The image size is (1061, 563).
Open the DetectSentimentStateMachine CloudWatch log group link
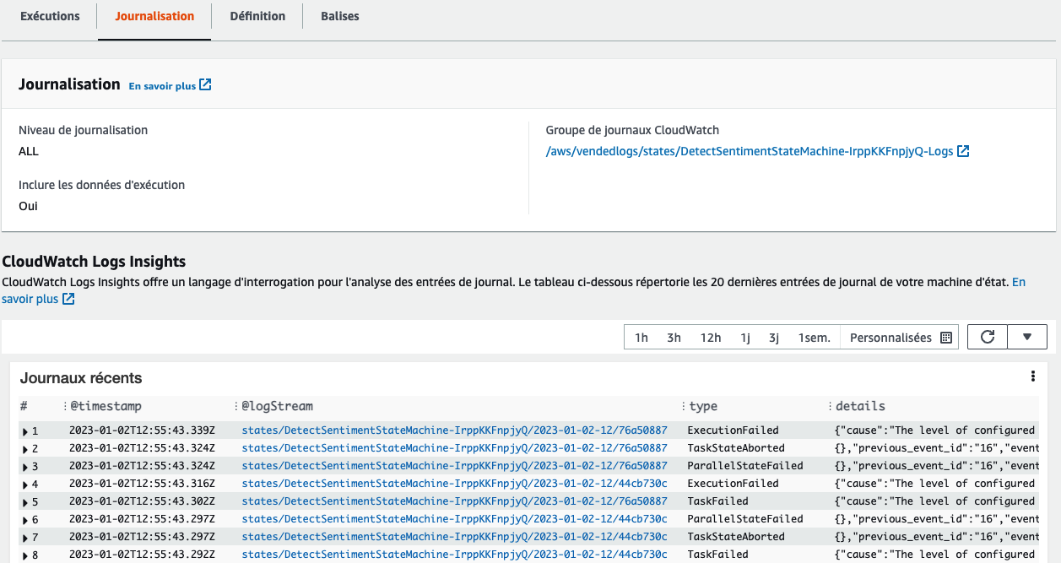coord(757,152)
